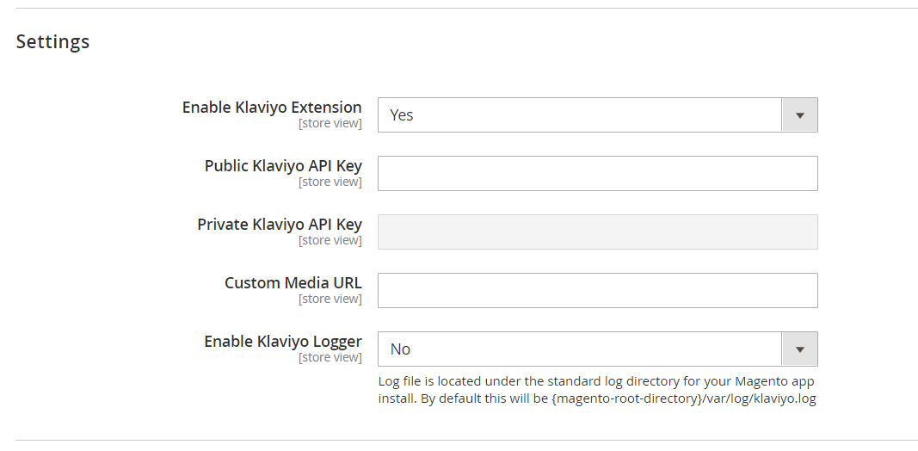This screenshot has height=451, width=918.
Task: Focus the Public Klaviyo API Key field
Action: [598, 173]
